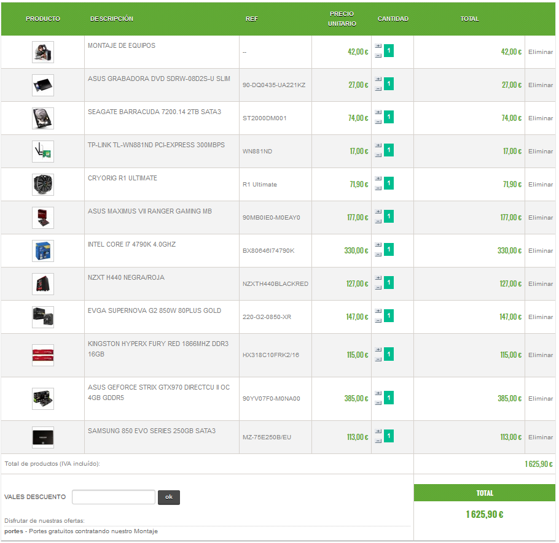The width and height of the screenshot is (559, 543).
Task: Increase quantity for EVGA SUPERNOVA G2 850W
Action: click(x=378, y=311)
